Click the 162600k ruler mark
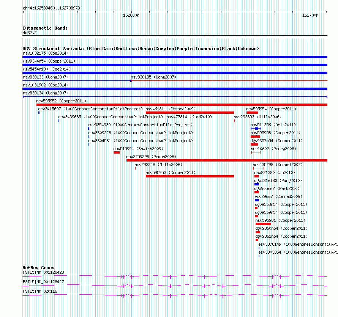338x317 pixels. (131, 15)
